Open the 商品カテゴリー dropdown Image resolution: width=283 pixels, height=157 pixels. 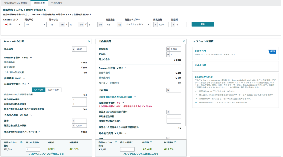click(138, 25)
